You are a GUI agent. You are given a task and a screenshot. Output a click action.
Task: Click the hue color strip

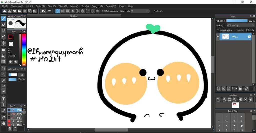[x=24, y=50]
